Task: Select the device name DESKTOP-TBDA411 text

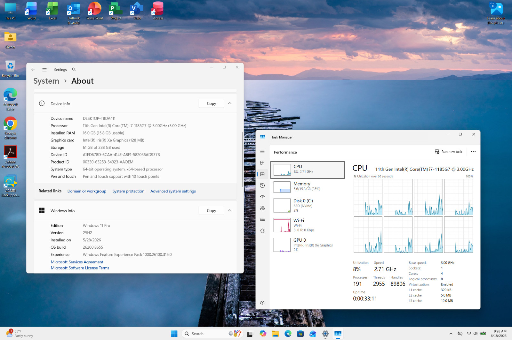Action: (x=99, y=118)
